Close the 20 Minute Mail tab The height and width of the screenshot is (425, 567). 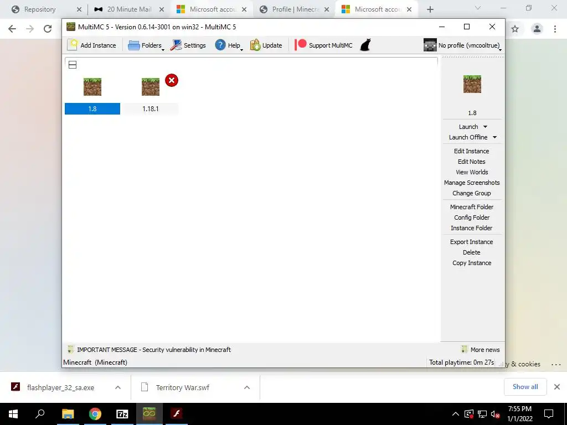(x=162, y=9)
